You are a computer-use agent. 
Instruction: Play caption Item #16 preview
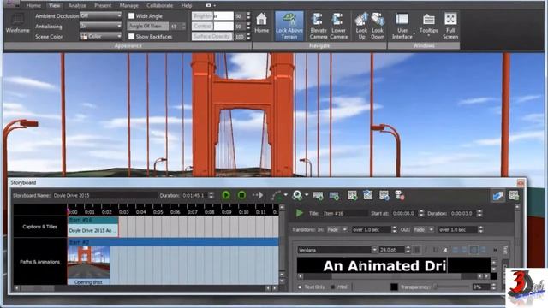tap(299, 213)
